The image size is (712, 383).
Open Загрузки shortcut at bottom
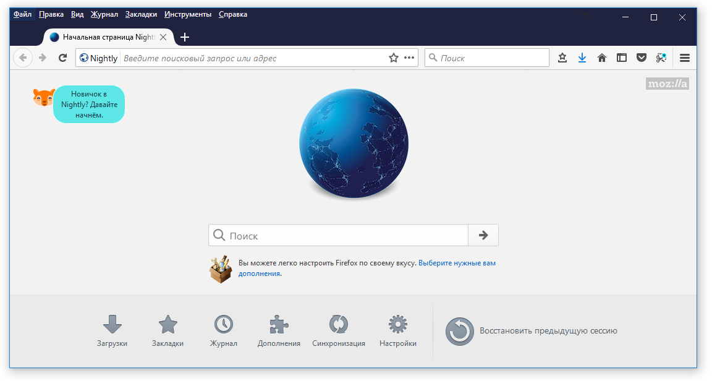112,330
